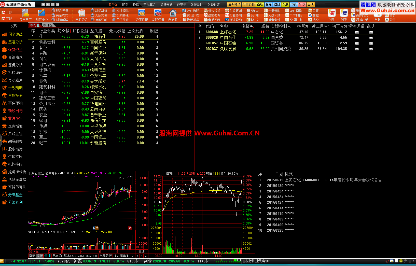
Task: Click 龙虎榜单 toolbar item
Action: click(120, 11)
